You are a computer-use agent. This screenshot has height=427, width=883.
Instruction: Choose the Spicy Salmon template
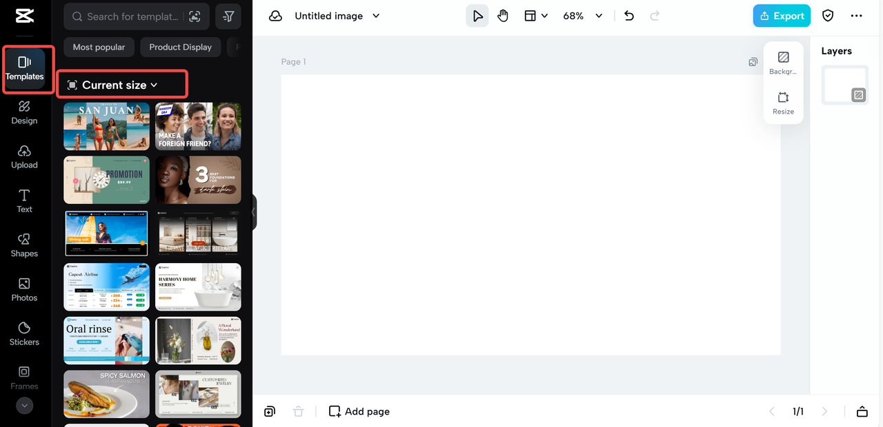point(106,394)
